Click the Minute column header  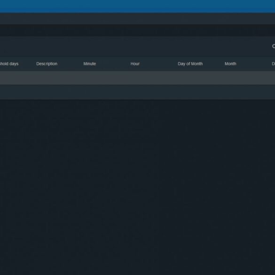pos(90,63)
